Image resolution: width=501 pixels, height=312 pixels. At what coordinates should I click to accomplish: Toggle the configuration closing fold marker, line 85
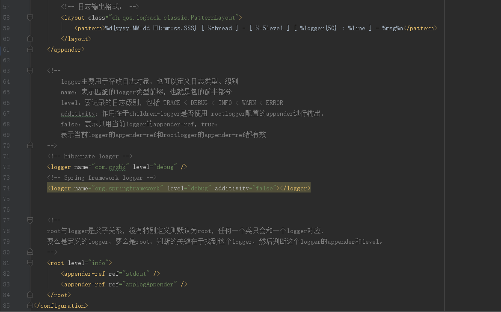(x=30, y=306)
